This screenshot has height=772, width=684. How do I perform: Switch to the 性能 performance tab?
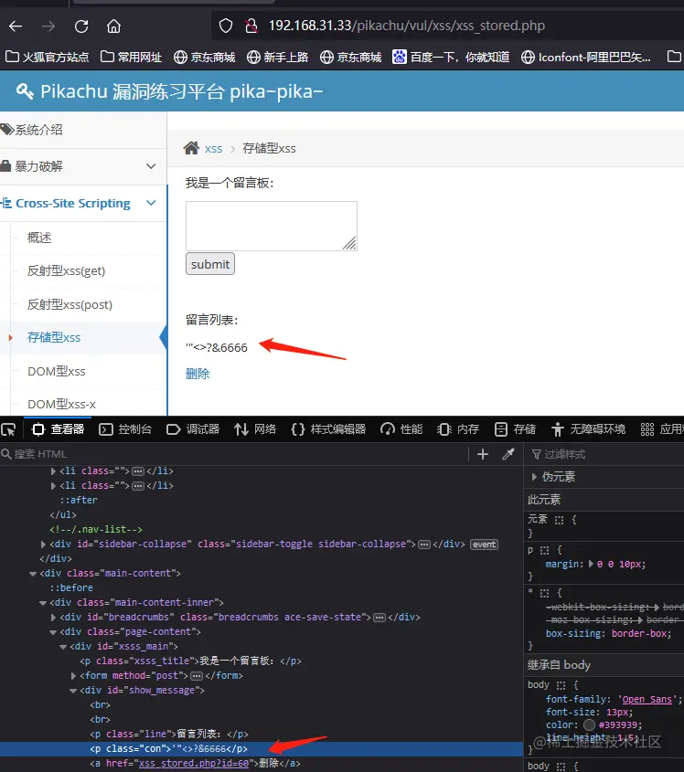pyautogui.click(x=401, y=429)
